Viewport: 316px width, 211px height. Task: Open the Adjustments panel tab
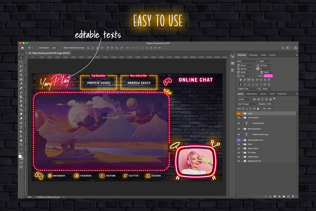(x=251, y=94)
